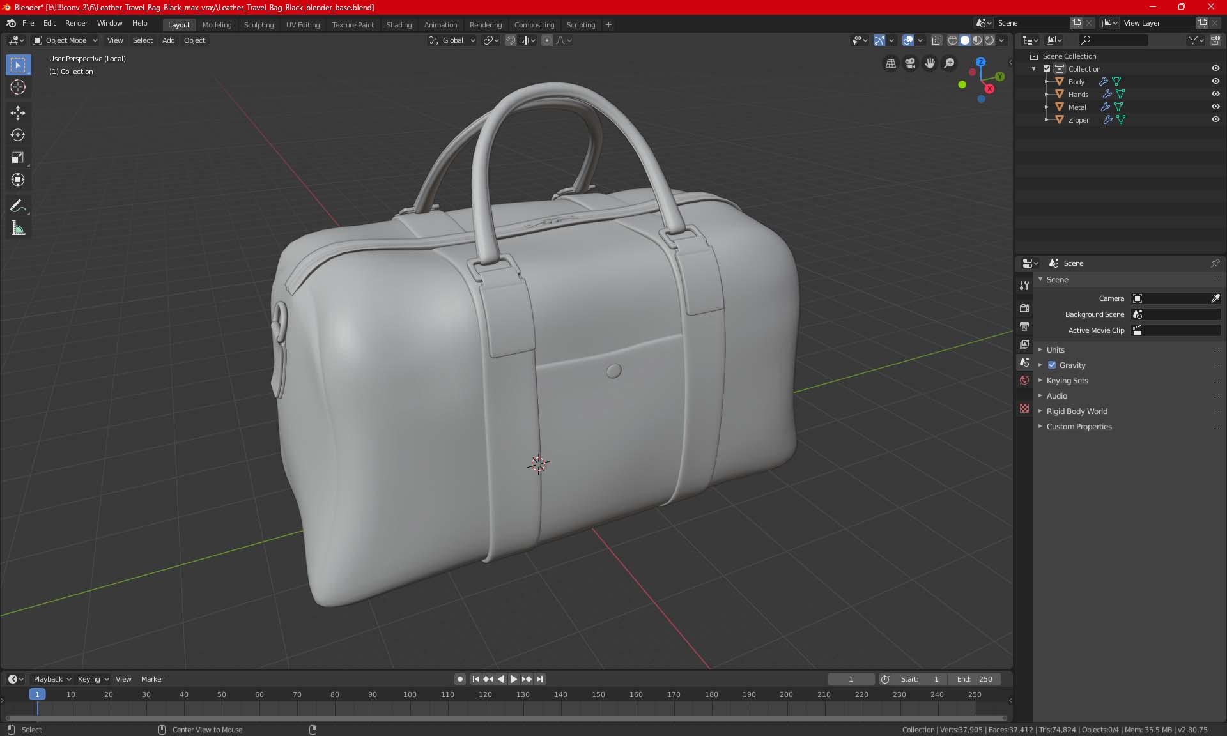Open the outliner filter dropdown
The height and width of the screenshot is (736, 1227).
(1195, 40)
